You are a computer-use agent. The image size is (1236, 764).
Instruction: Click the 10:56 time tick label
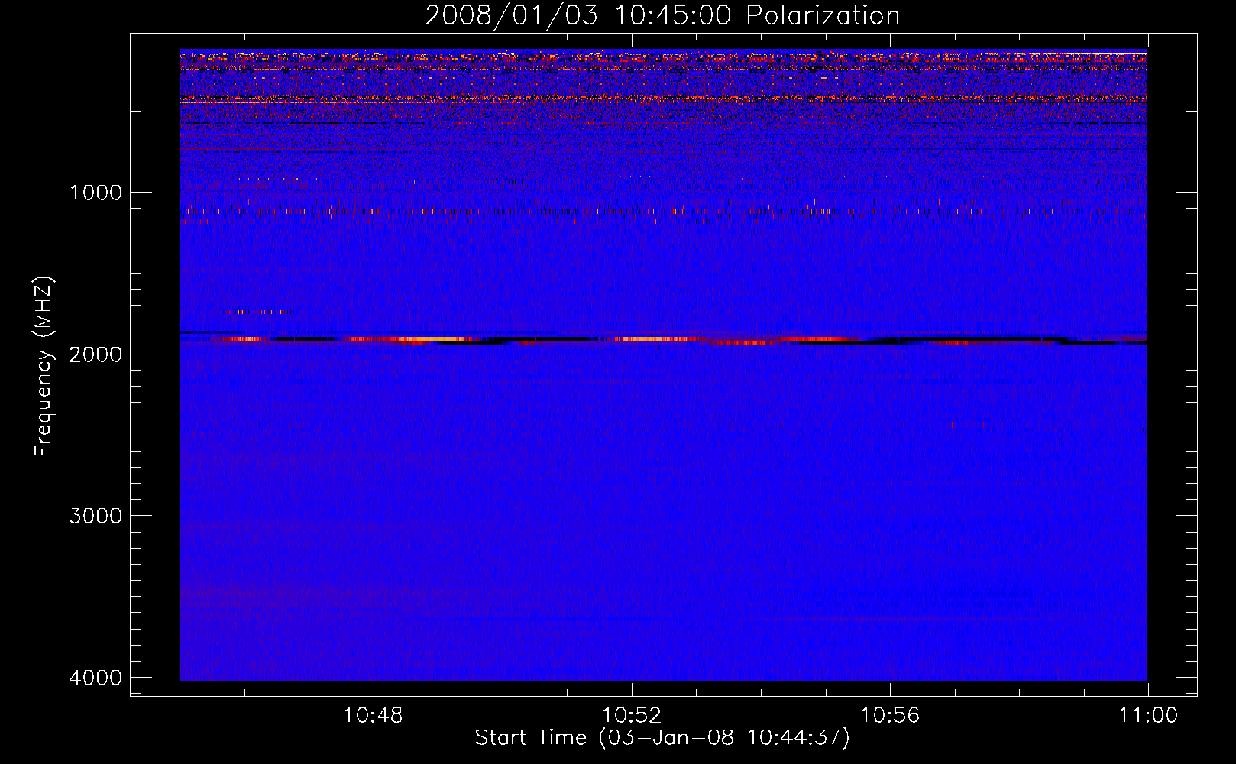890,716
